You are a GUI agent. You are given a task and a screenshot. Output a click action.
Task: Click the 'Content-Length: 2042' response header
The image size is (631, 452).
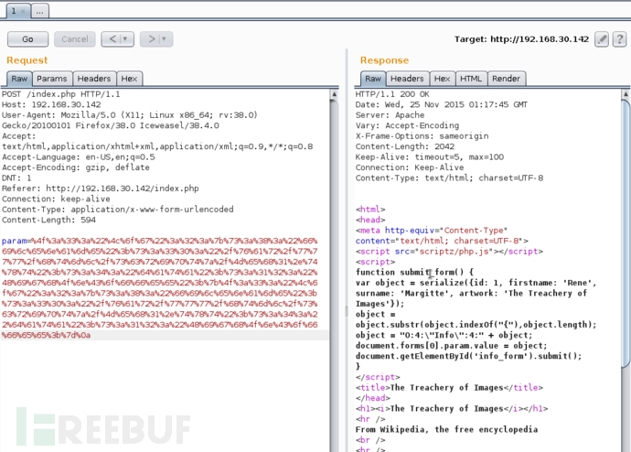point(405,146)
